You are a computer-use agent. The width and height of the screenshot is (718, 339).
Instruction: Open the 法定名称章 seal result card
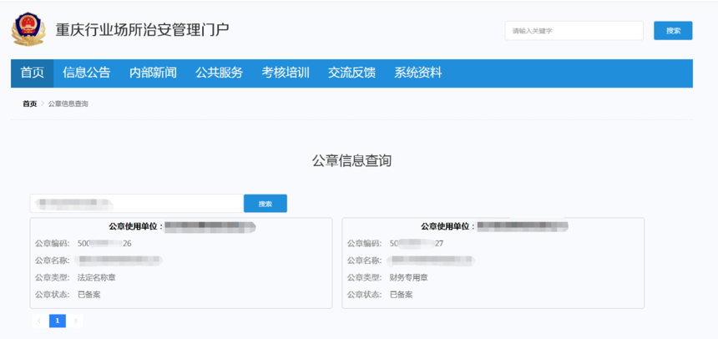coord(180,262)
